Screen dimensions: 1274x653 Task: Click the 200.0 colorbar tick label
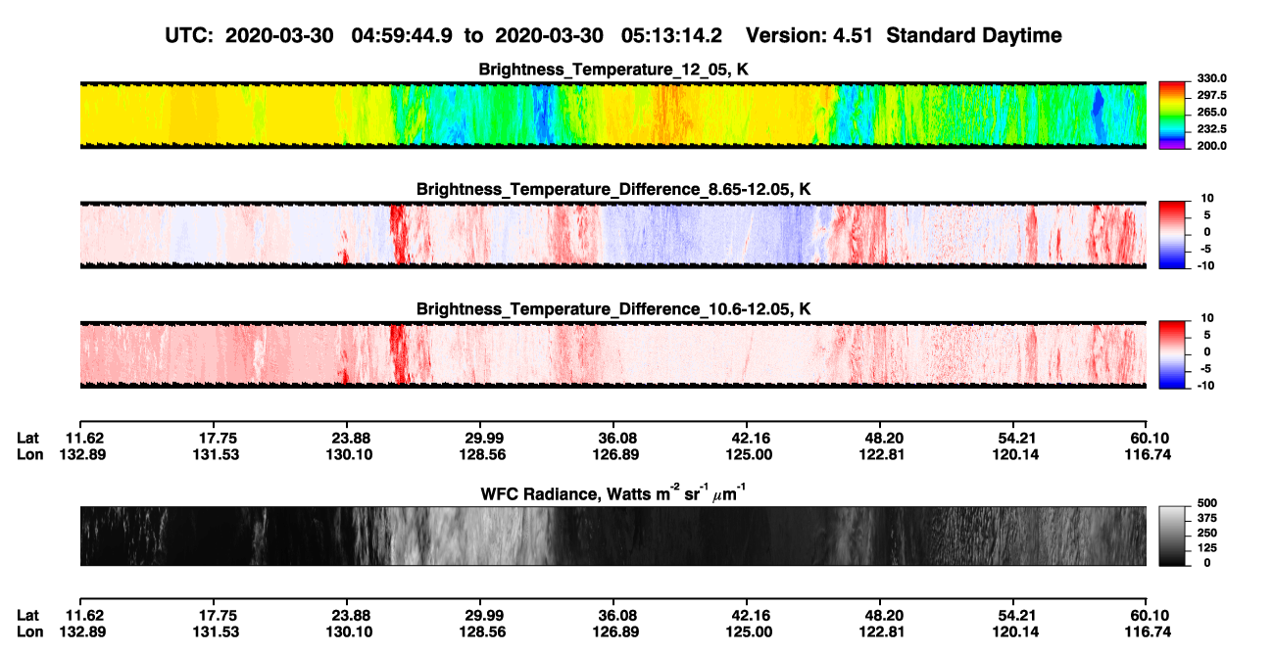click(1211, 146)
